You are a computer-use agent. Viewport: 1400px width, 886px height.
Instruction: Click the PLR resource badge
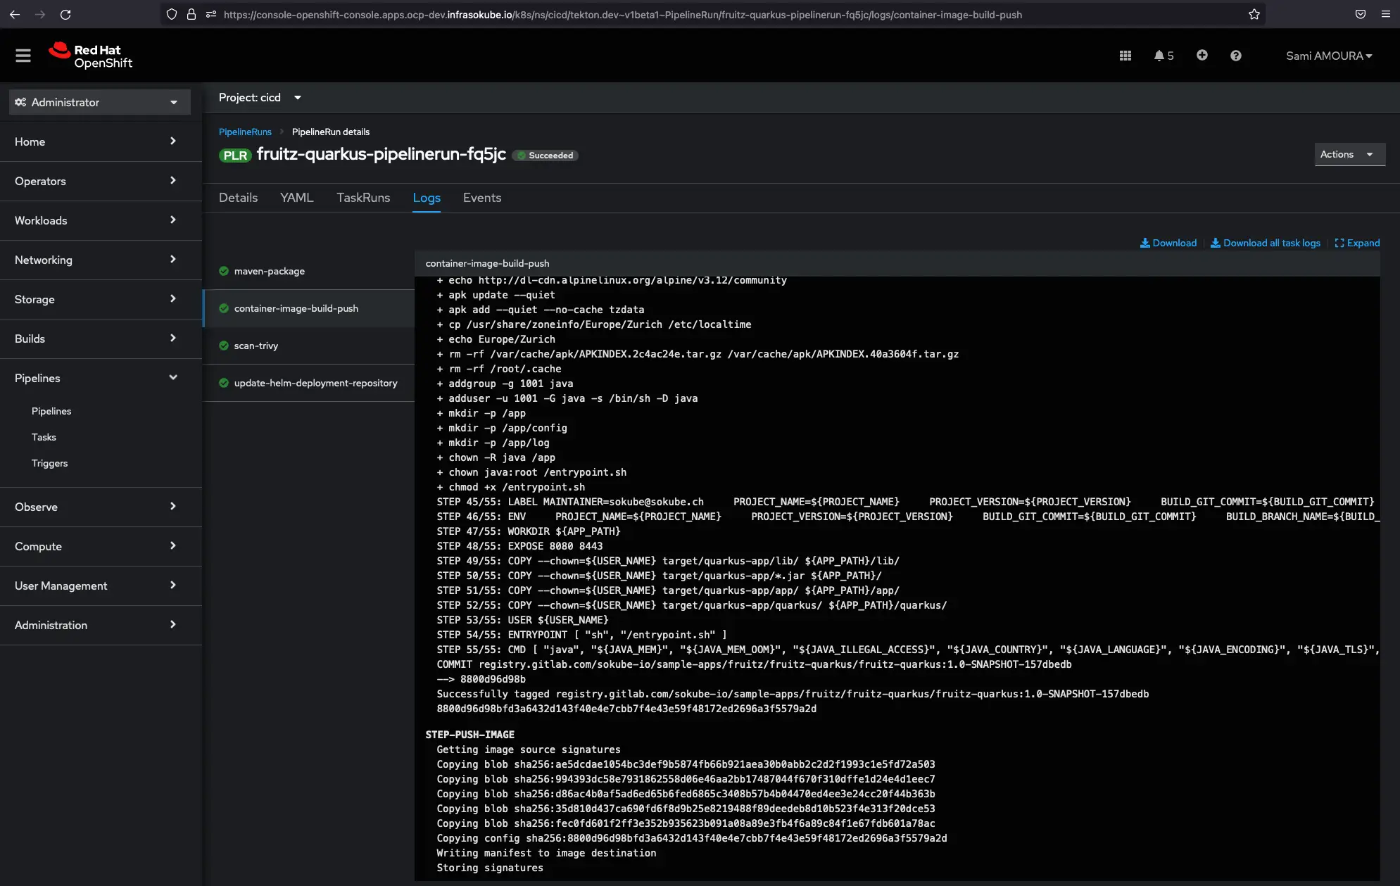(x=235, y=156)
